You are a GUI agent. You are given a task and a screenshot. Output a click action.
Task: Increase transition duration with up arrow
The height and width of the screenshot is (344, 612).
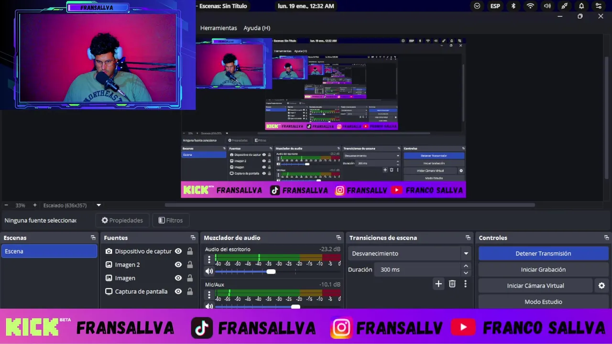466,266
